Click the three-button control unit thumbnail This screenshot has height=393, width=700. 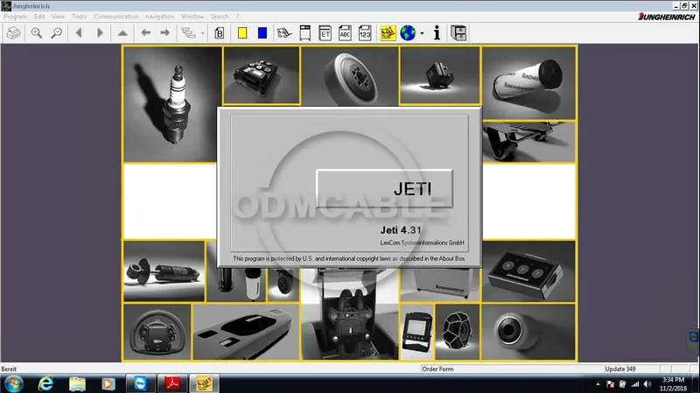point(529,271)
